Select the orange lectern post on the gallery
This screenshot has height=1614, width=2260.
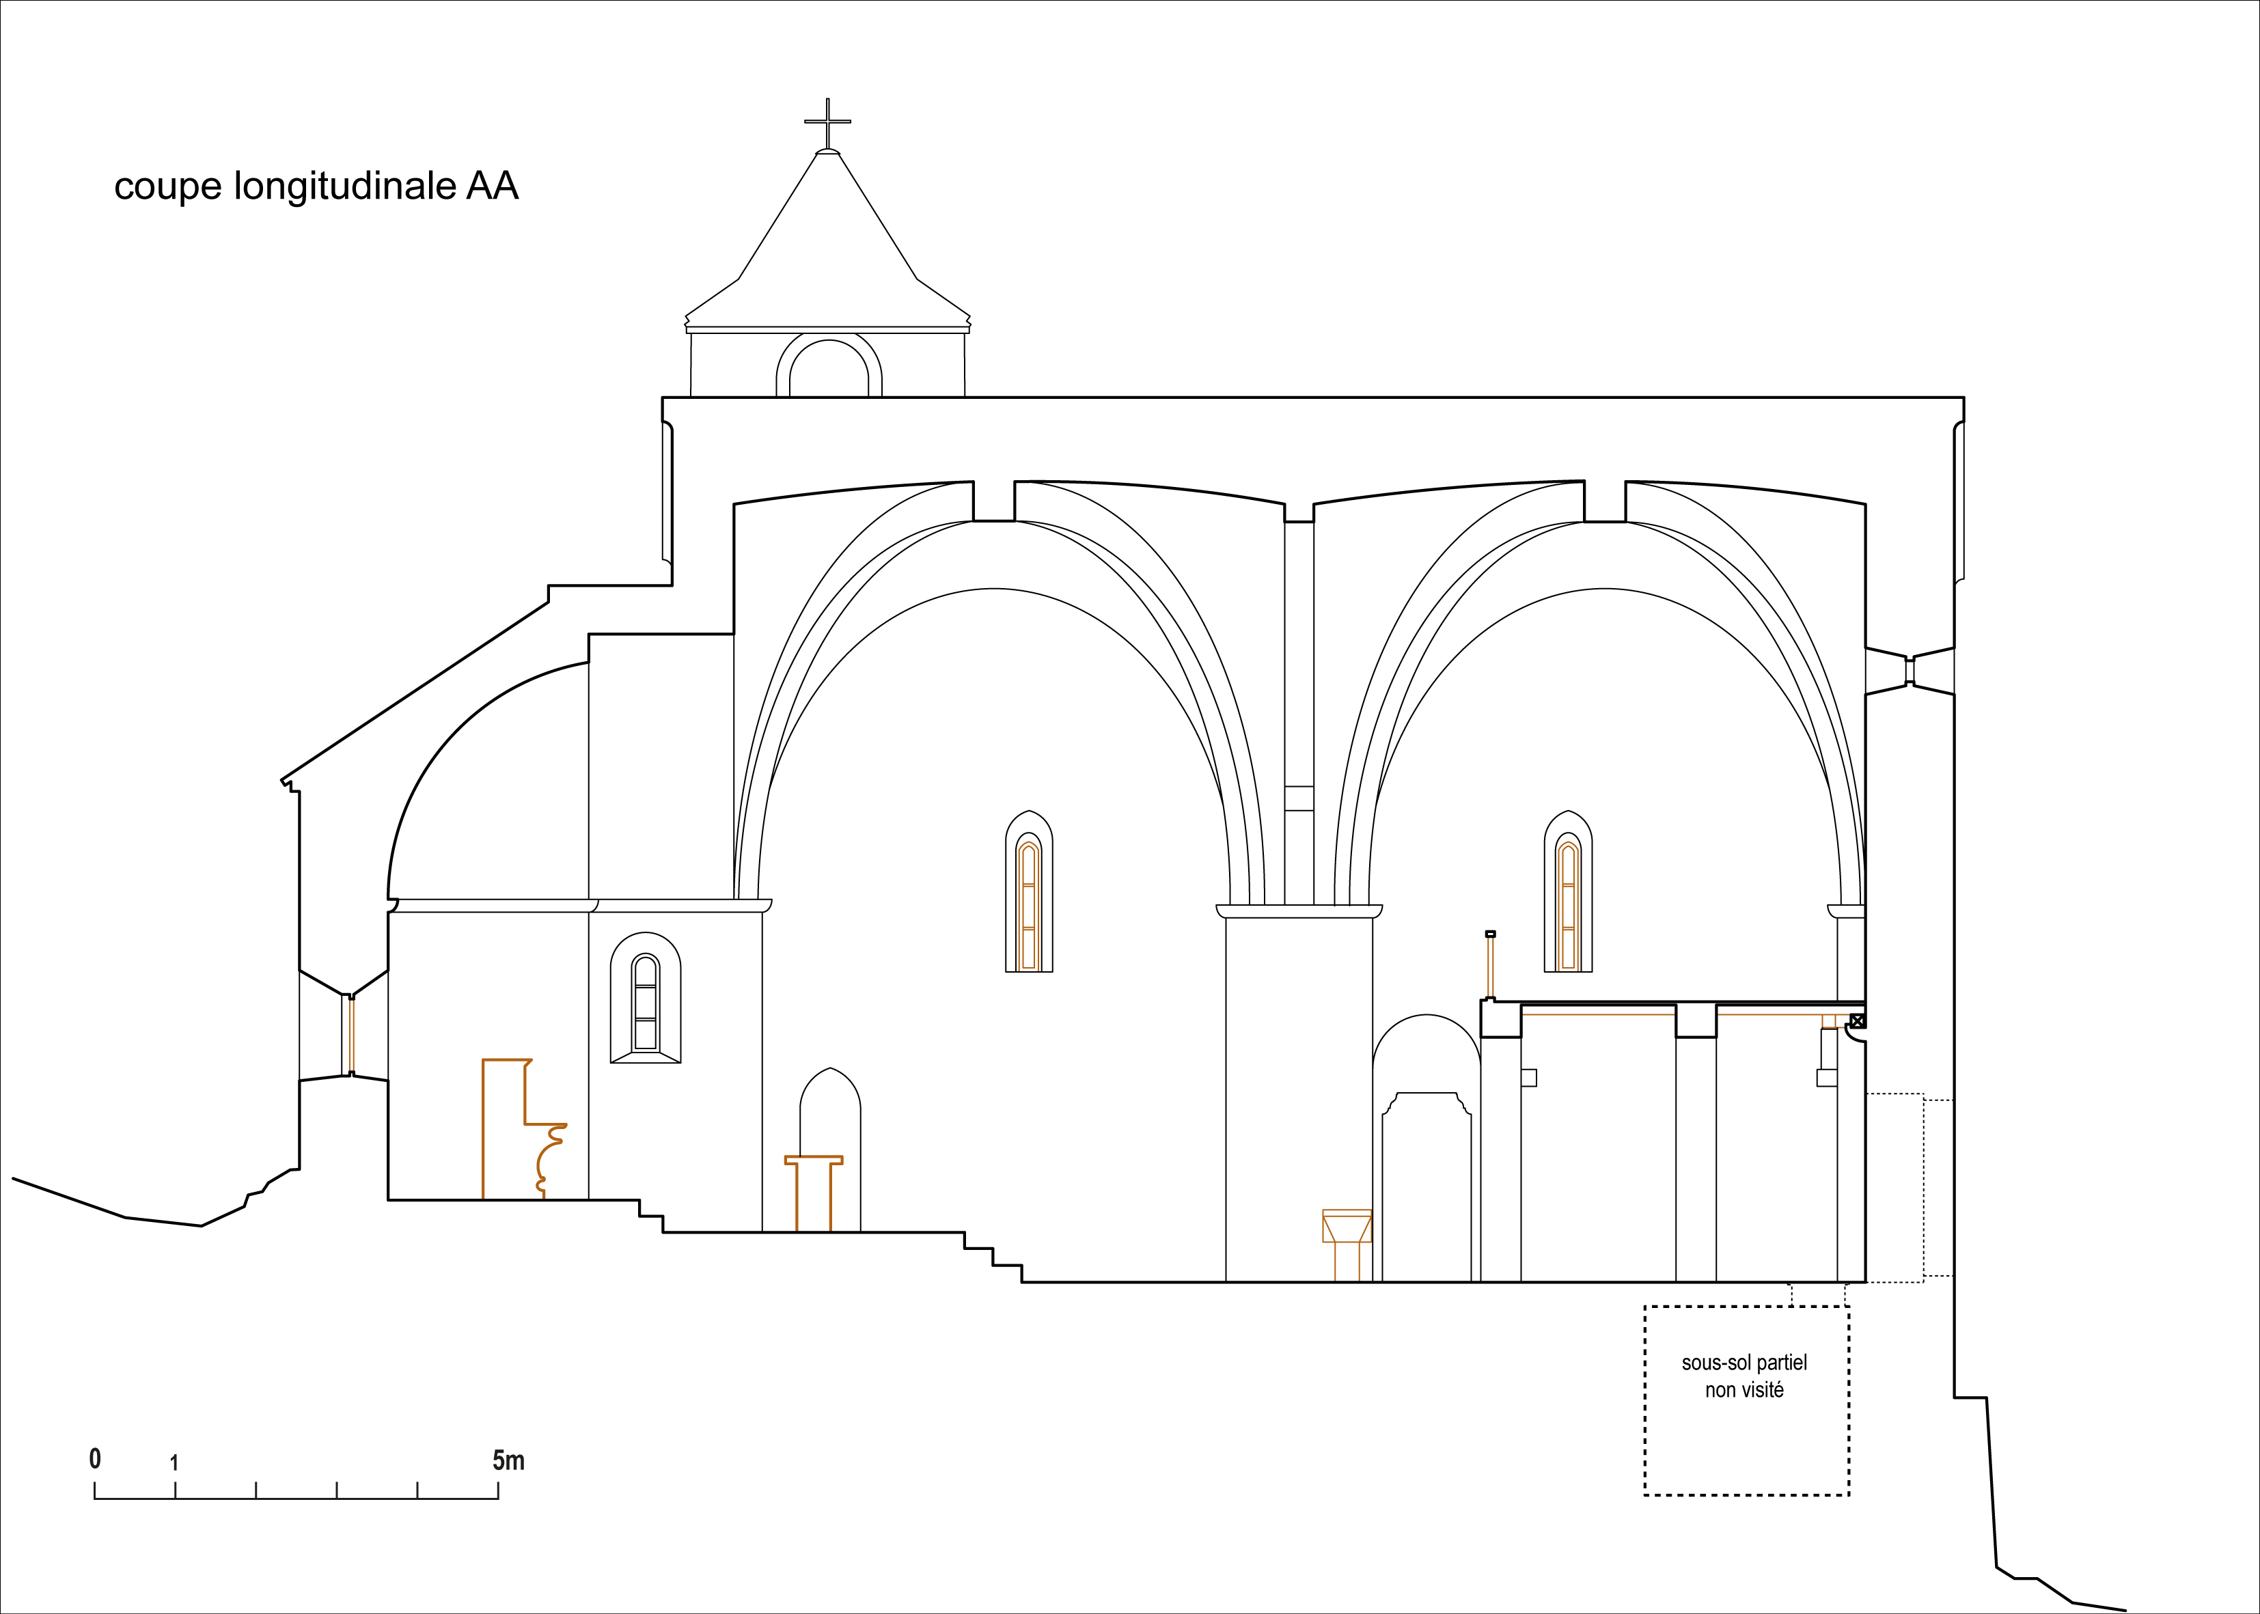(1490, 966)
